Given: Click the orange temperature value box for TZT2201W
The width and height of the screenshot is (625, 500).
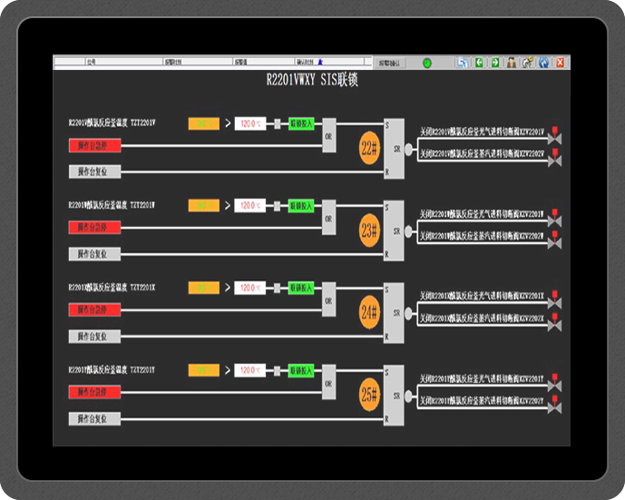Looking at the screenshot, I should pyautogui.click(x=203, y=206).
